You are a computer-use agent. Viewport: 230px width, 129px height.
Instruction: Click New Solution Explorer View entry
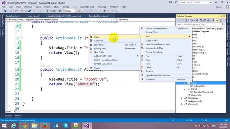click(x=166, y=44)
